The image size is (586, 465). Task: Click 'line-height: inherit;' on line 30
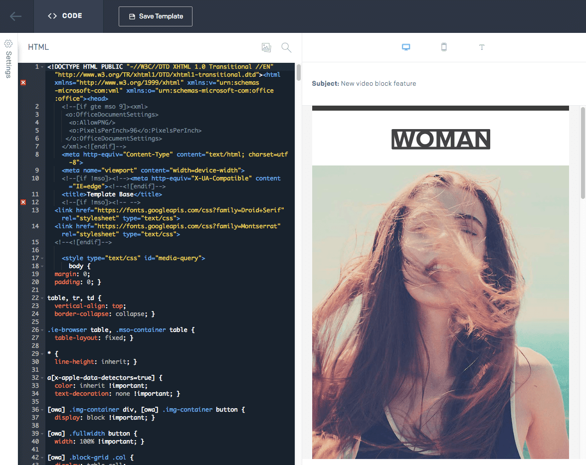pos(92,361)
